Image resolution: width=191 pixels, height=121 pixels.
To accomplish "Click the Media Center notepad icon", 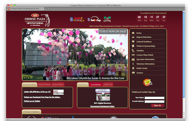I will point(133,68).
